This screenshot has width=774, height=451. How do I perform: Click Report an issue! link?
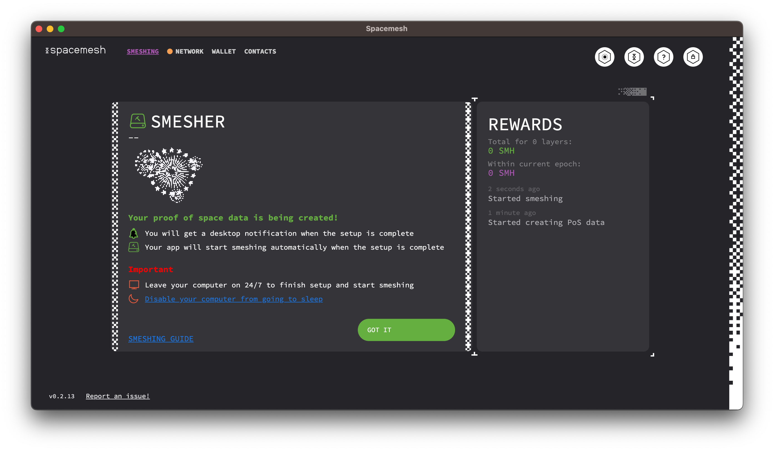coord(118,396)
